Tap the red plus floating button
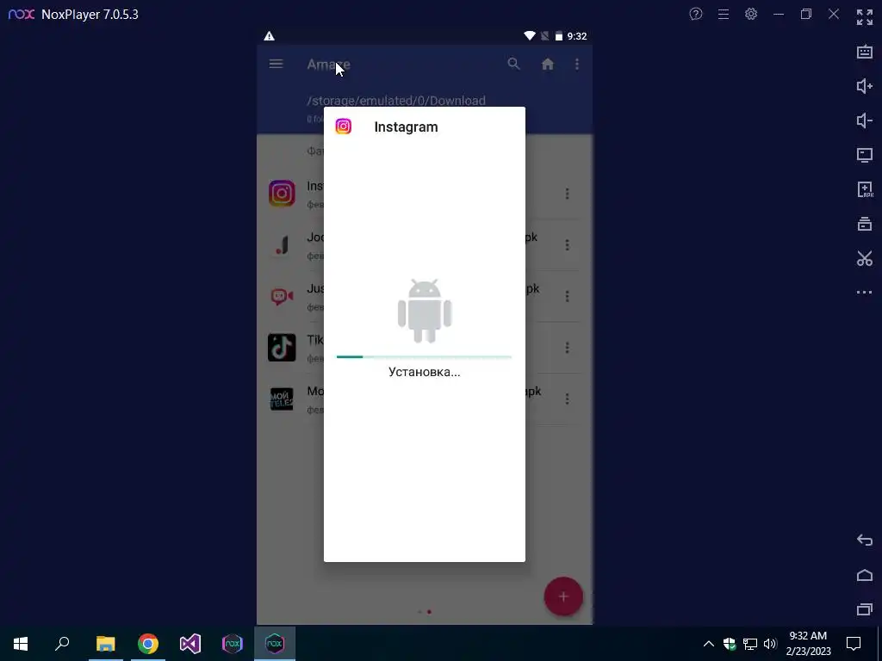882x661 pixels. (x=563, y=596)
